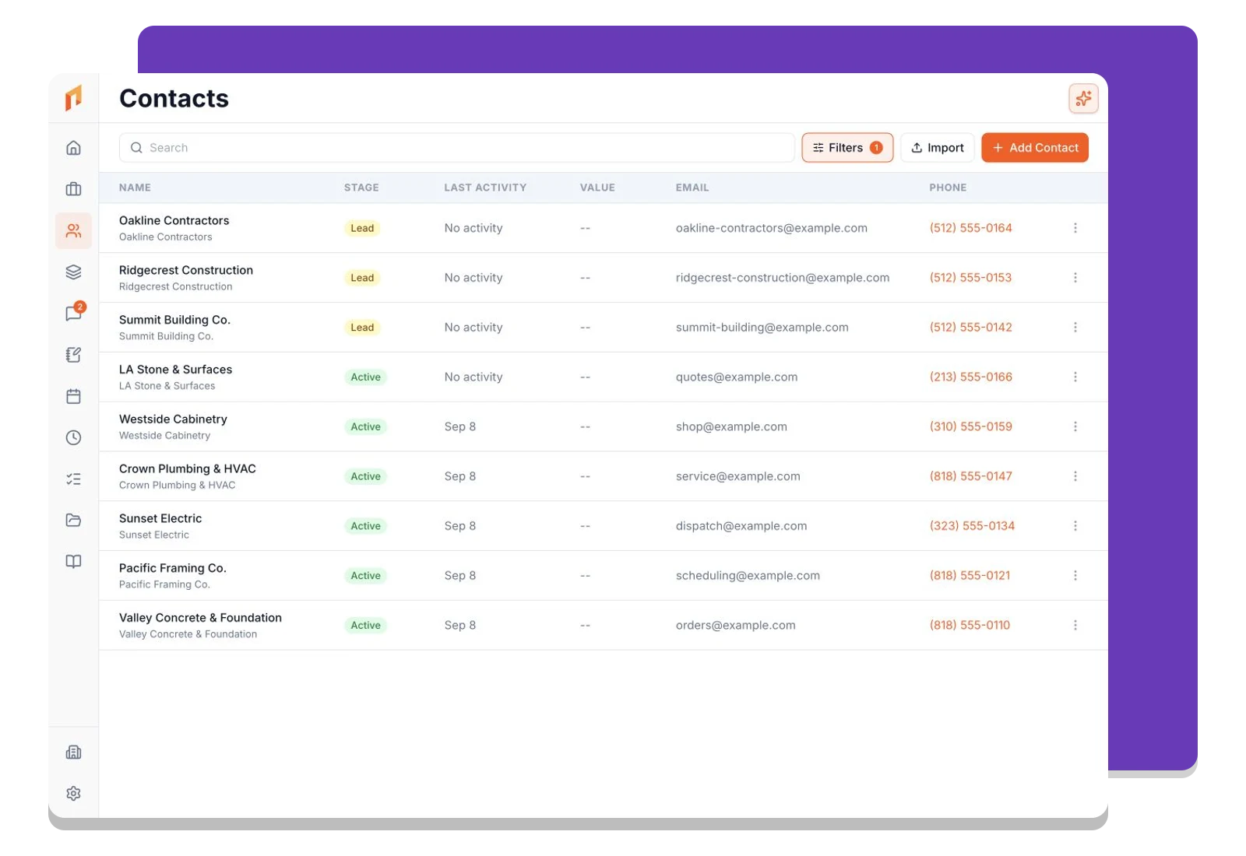This screenshot has height=856, width=1246.
Task: Open the checklist tasks icon in sidebar
Action: point(73,479)
